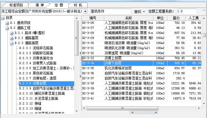Collapse left panel via upper splitter arrow

point(80,53)
